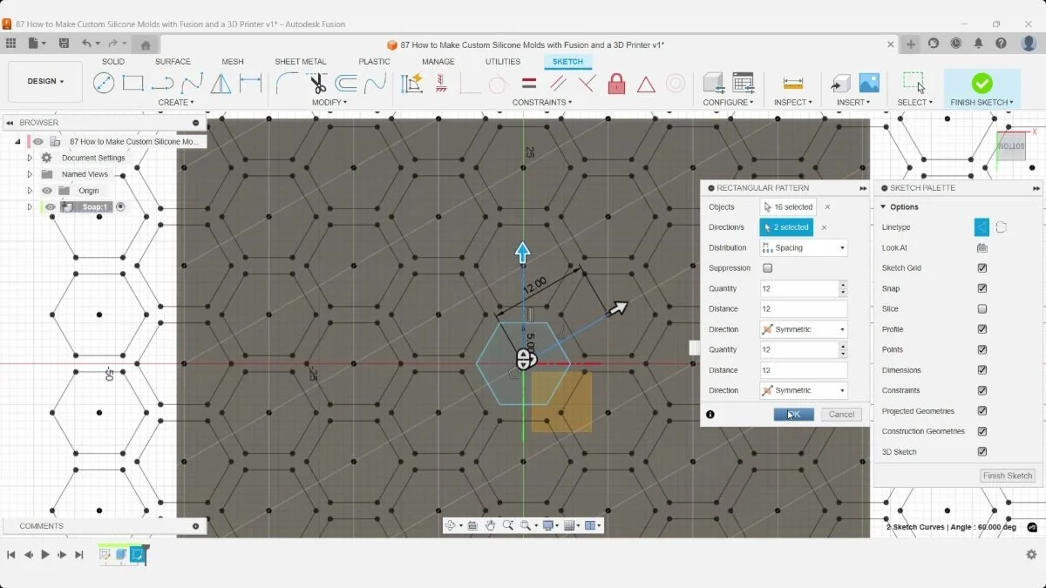Click the Undo arrow
The image size is (1046, 588).
(86, 44)
